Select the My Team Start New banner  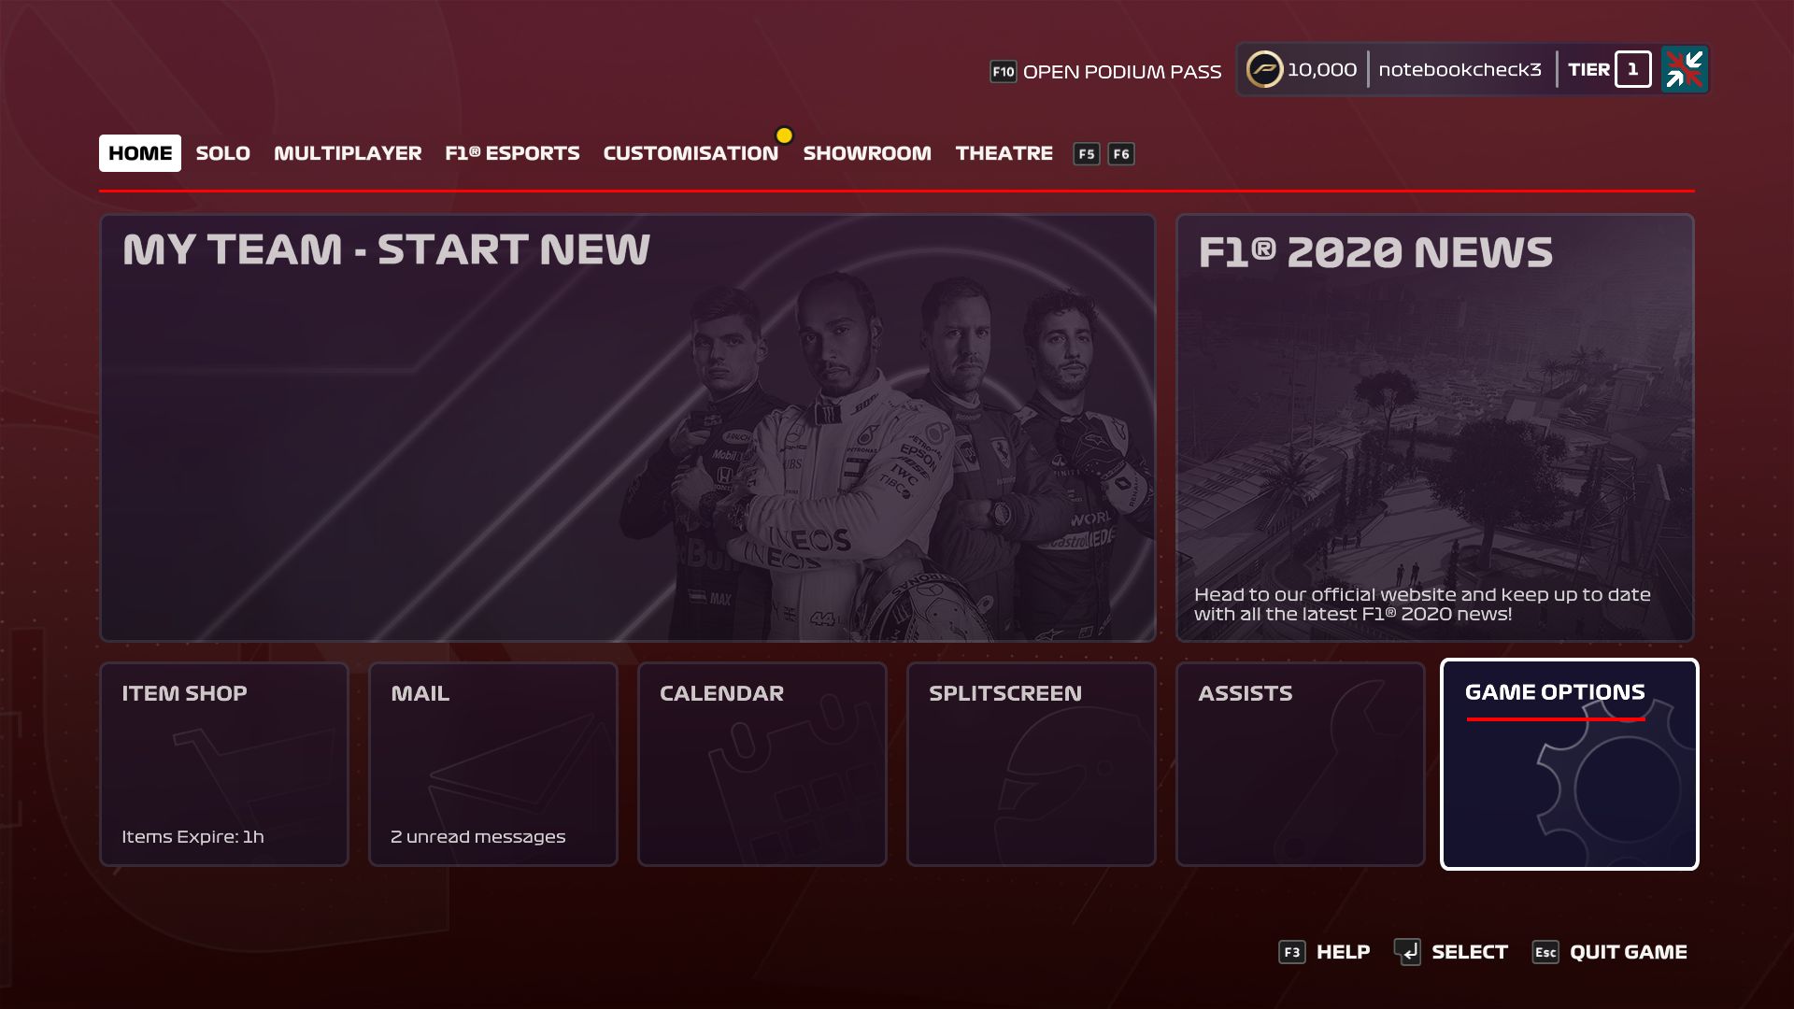628,428
